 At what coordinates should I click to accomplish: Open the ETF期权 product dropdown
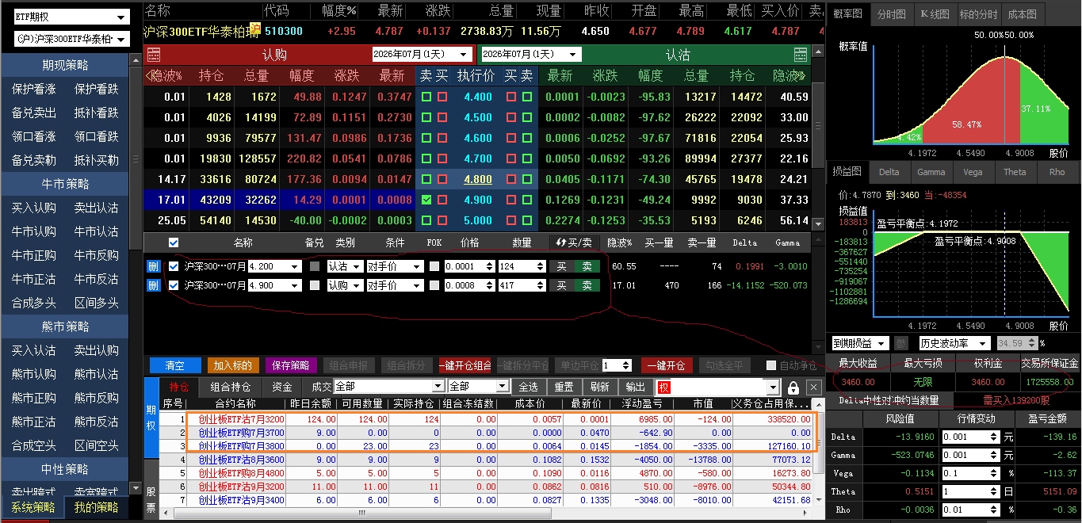coord(71,17)
